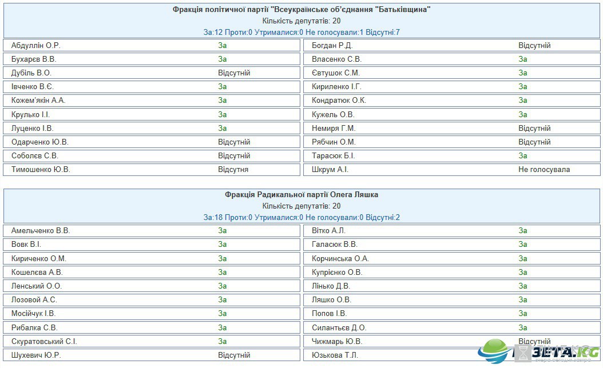Click the name Скуратовський С.І.

(x=44, y=342)
